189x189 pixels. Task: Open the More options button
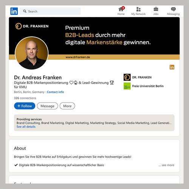tap(67, 106)
